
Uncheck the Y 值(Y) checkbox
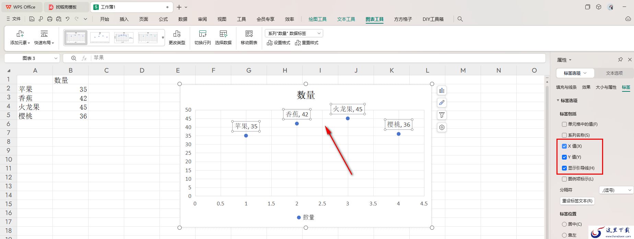[564, 157]
